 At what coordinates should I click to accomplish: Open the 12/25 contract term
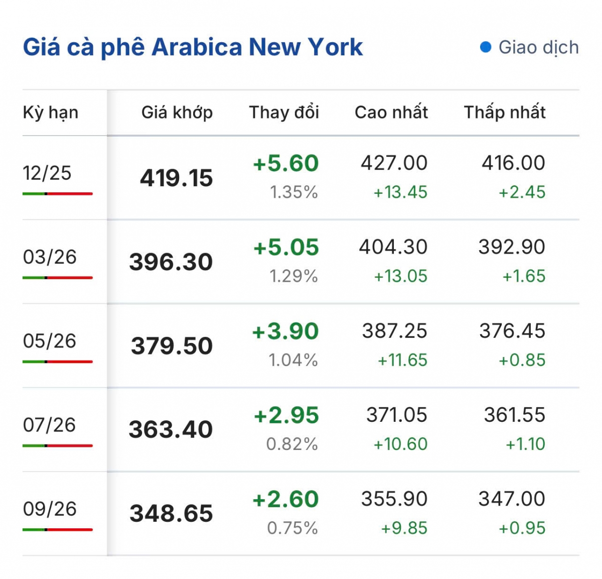[47, 173]
